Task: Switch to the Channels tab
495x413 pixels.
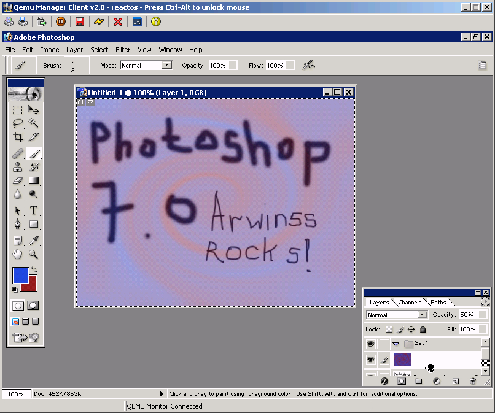Action: tap(410, 303)
